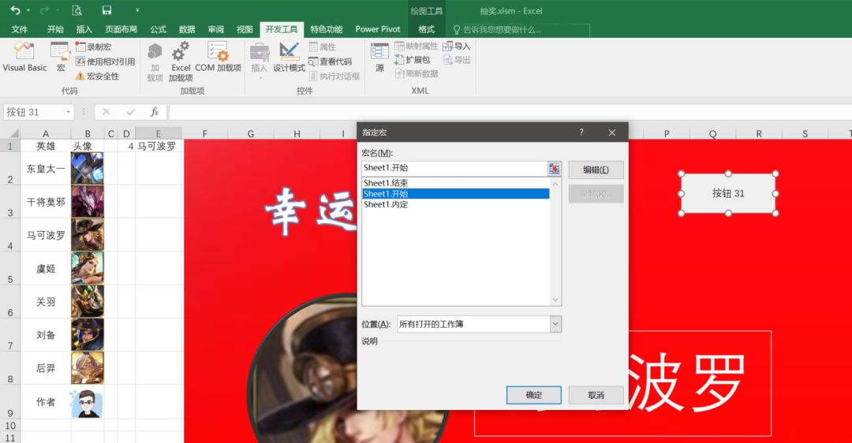
Task: Click Insert Function fx button
Action: click(x=155, y=112)
